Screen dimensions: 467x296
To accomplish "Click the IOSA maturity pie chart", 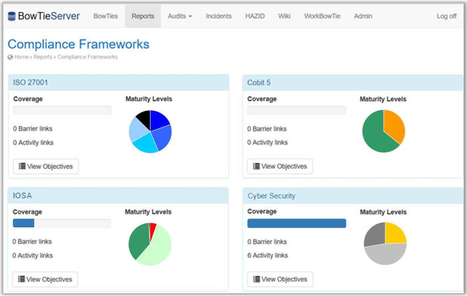I will pos(150,244).
